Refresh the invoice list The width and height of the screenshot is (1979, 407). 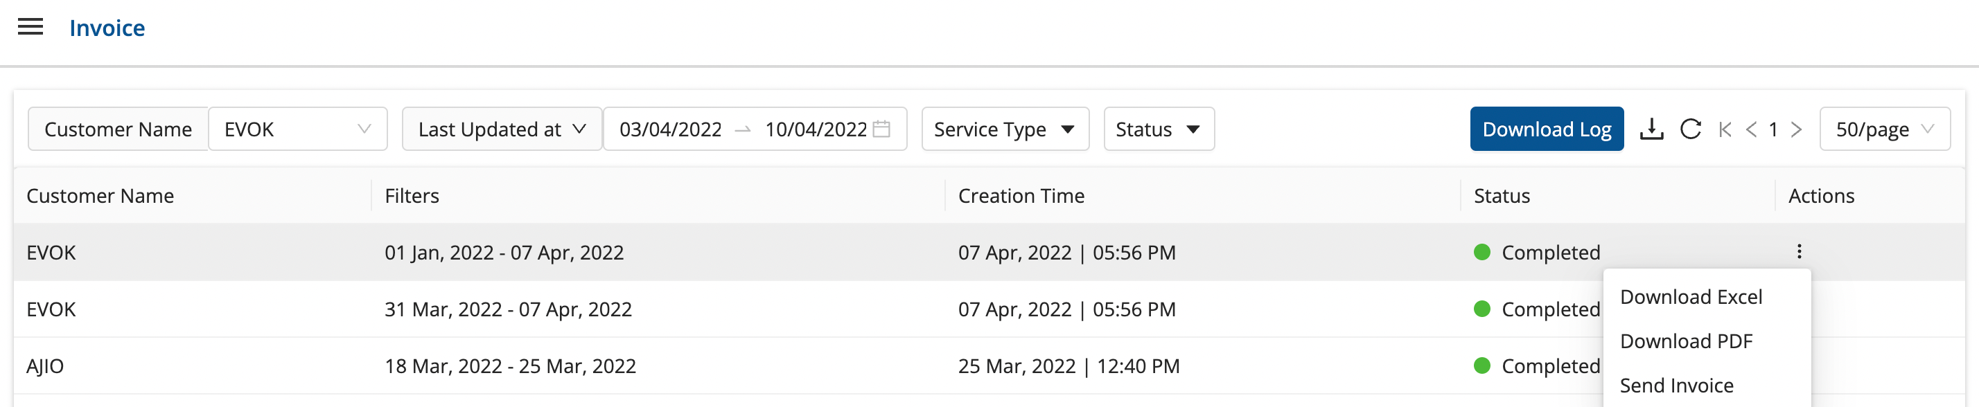pyautogui.click(x=1690, y=129)
